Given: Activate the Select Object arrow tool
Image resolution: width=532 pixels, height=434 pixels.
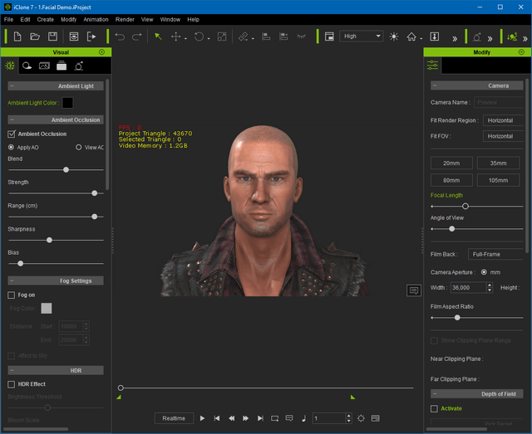Looking at the screenshot, I should pos(158,37).
